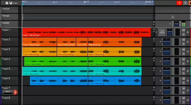This screenshot has height=105, width=191.
Task: Open the Track 4 automation A menu
Action: pyautogui.click(x=154, y=58)
